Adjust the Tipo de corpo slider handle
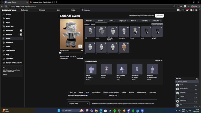This screenshot has width=201, height=113. (60, 53)
